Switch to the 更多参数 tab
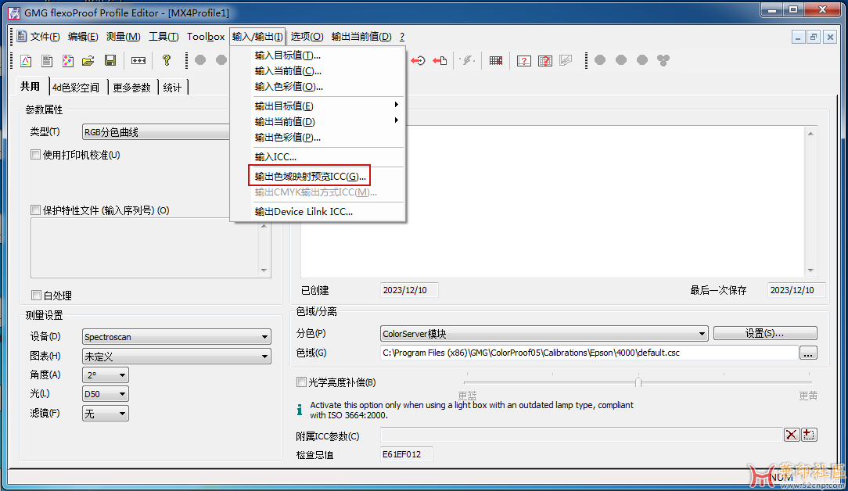The image size is (848, 491). (x=131, y=87)
